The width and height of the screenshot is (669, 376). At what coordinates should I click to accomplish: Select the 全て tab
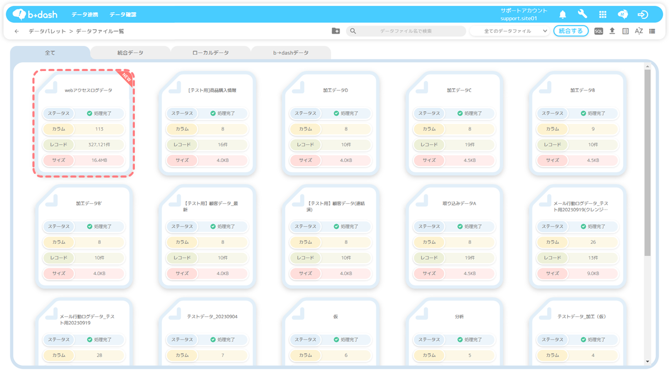pyautogui.click(x=50, y=53)
